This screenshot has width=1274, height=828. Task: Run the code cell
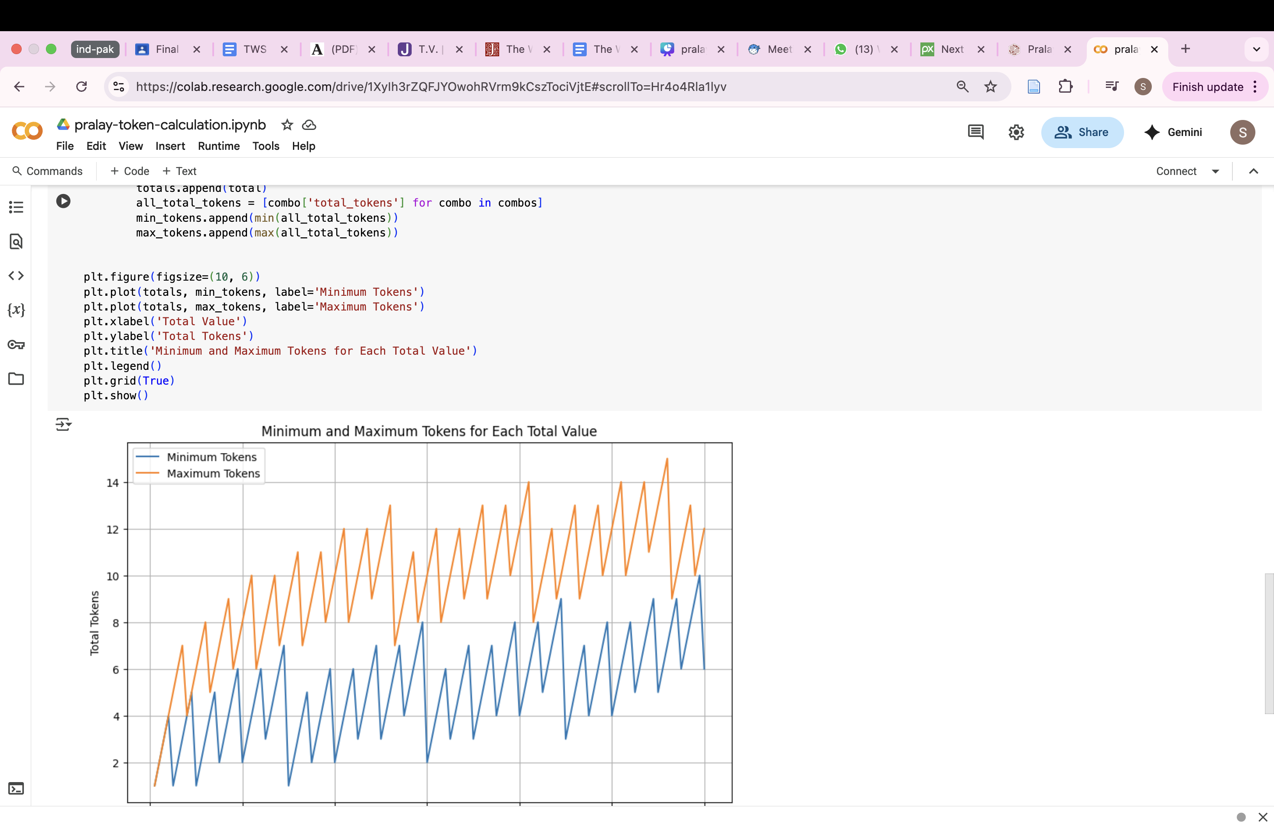pos(63,201)
